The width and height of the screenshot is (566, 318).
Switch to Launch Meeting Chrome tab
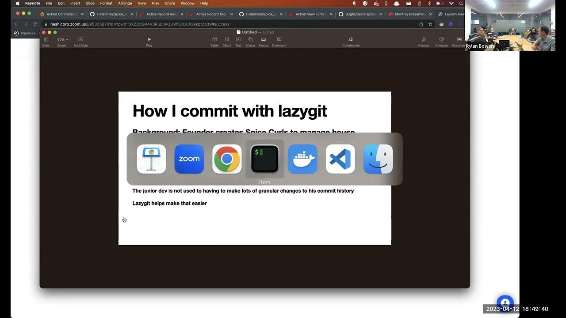coord(451,14)
